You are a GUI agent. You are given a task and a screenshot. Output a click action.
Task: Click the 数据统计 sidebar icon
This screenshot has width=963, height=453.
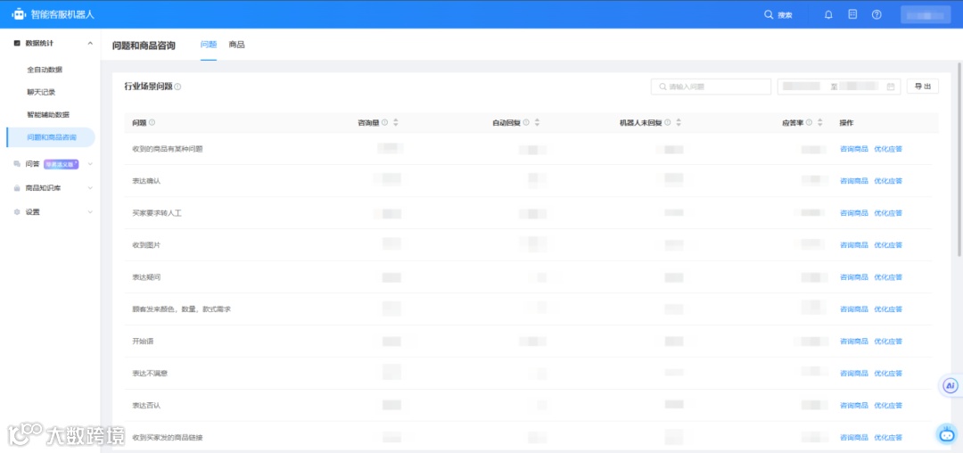coord(17,43)
